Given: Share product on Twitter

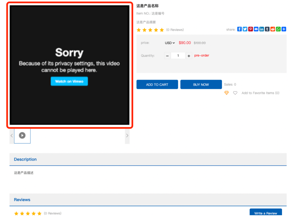Looking at the screenshot, I should [x=245, y=29].
